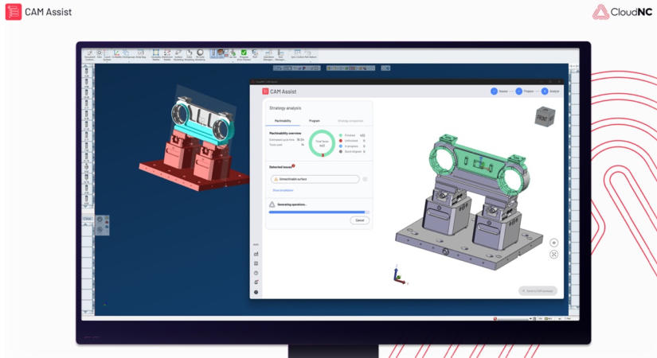Viewport: 657px width, 358px height.
Task: Click the Unmachinable surface issue row
Action: (x=315, y=179)
